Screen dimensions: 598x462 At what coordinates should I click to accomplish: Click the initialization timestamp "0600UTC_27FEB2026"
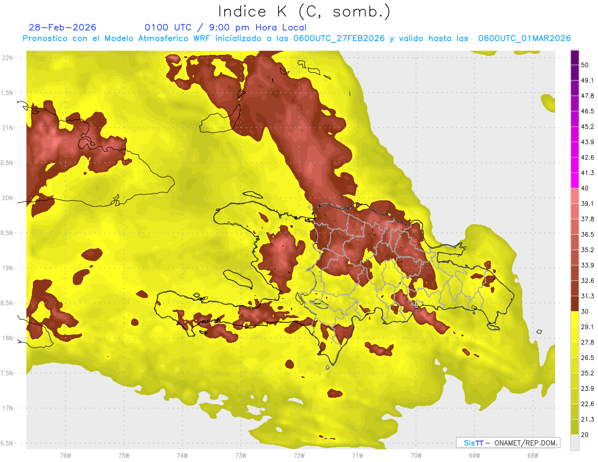click(x=339, y=38)
